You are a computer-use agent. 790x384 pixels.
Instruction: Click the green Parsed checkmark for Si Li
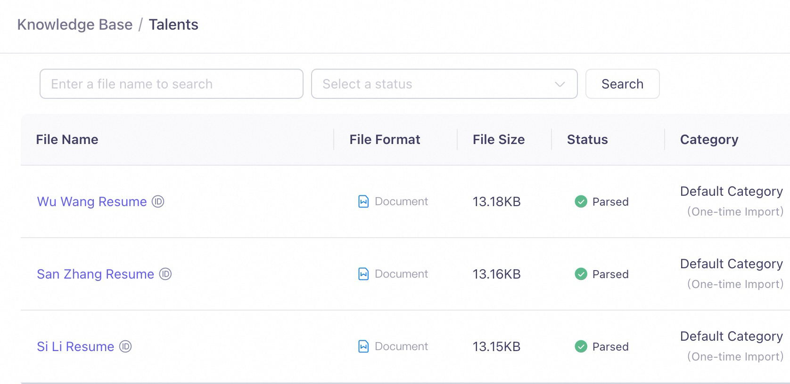pyautogui.click(x=581, y=347)
